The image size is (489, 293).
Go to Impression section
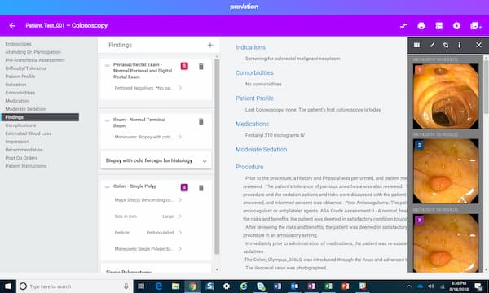point(17,142)
